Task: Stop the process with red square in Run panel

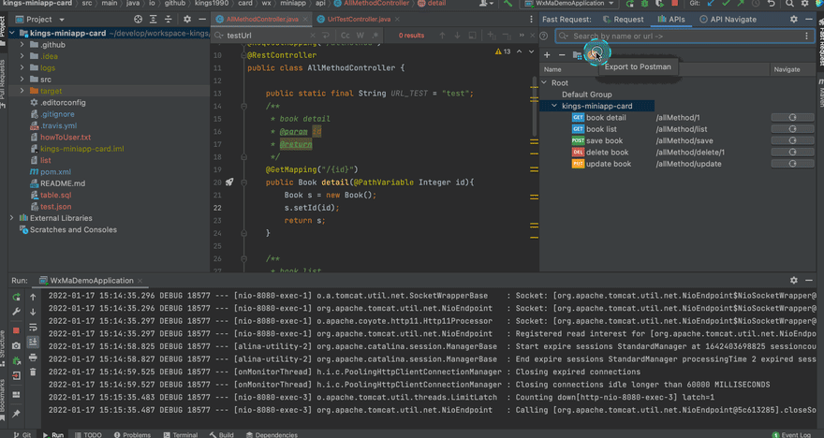Action: (x=16, y=330)
